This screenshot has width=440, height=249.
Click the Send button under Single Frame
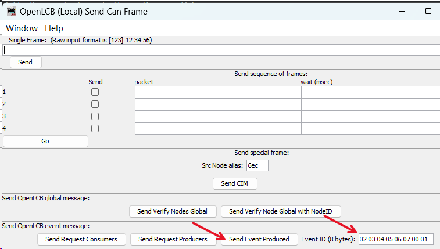(x=26, y=62)
